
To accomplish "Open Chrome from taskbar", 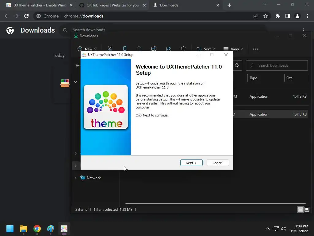I will [x=37, y=229].
